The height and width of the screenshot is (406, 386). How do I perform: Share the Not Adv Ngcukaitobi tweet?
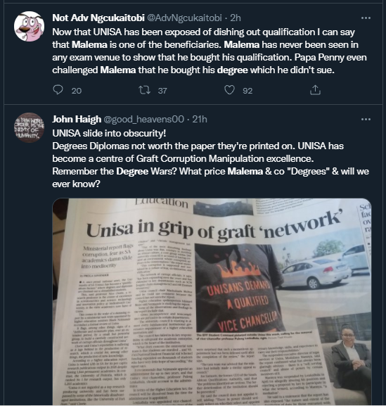pos(315,90)
